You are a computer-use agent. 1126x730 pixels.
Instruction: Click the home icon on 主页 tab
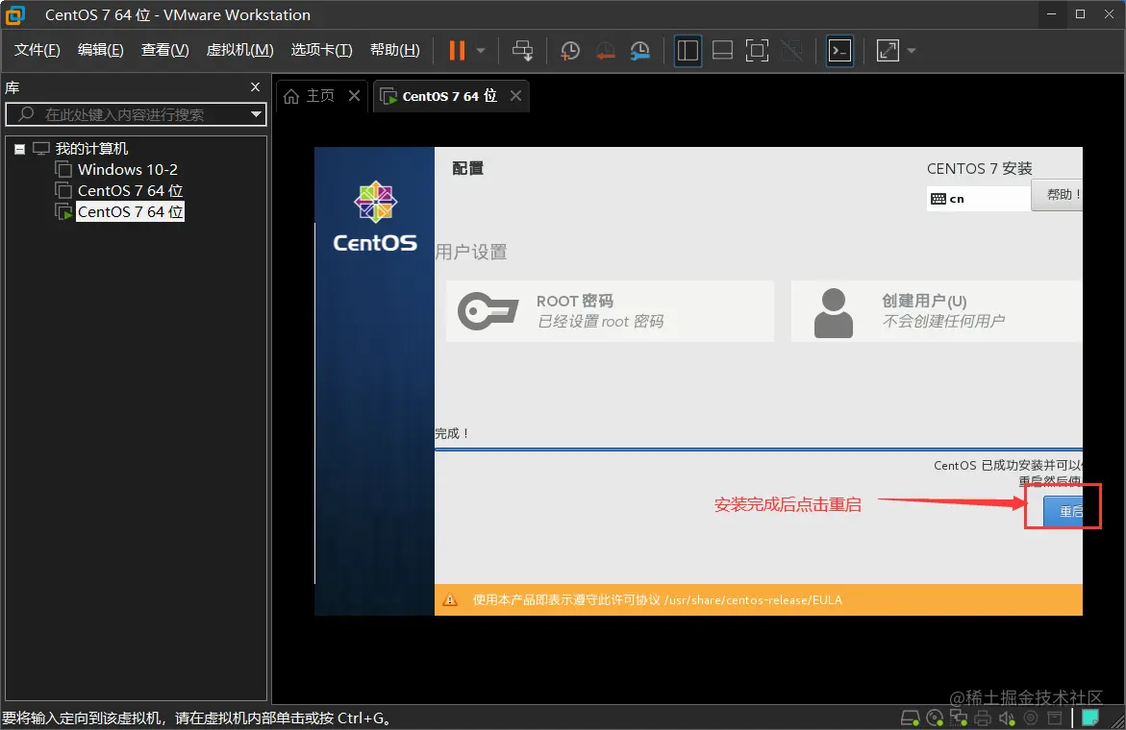point(290,96)
